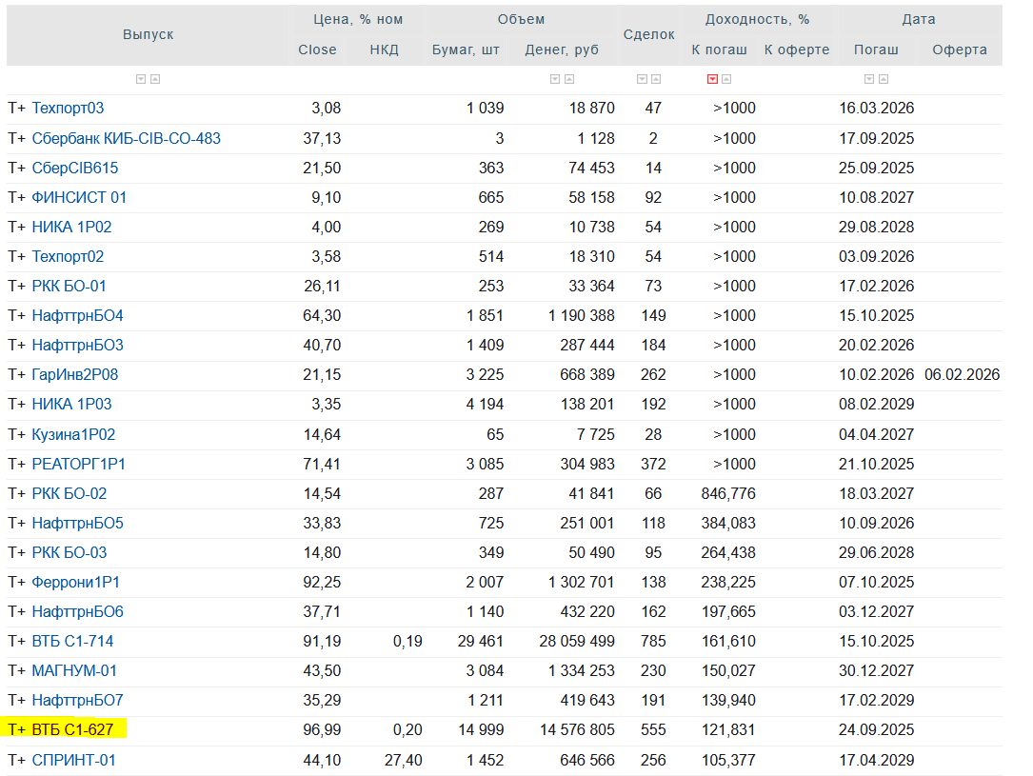Open the Сбербанк КИБ-CIB-CO-483 link
1033x776 pixels.
(x=126, y=138)
